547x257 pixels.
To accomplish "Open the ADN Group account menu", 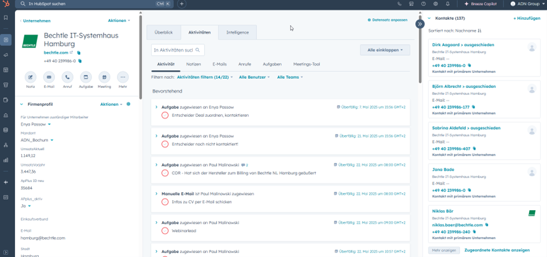I will (x=527, y=4).
